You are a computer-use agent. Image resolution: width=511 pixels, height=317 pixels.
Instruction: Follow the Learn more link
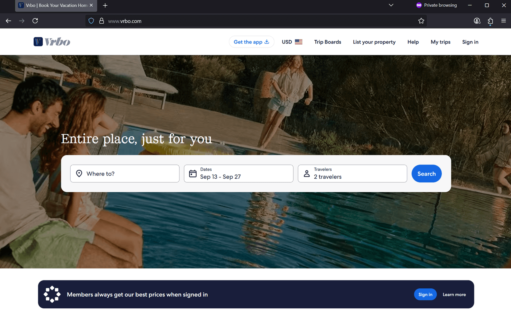[x=454, y=294]
